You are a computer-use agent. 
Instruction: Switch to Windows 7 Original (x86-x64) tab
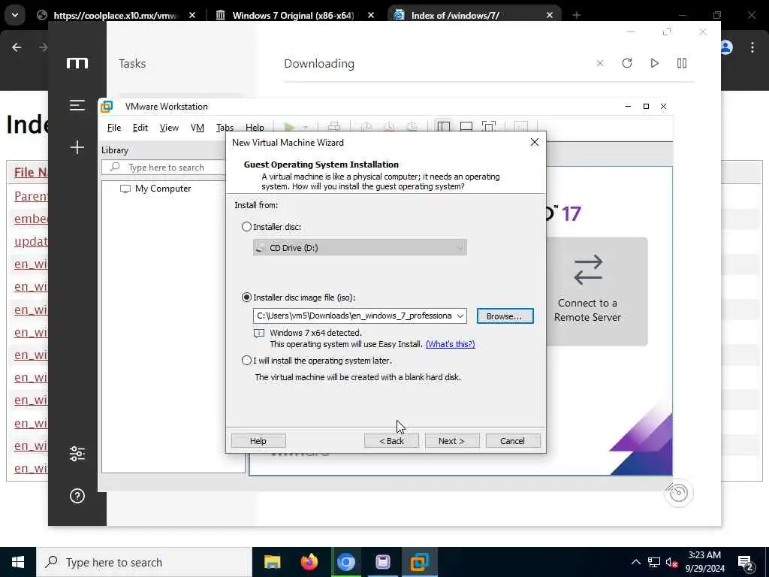tap(294, 15)
